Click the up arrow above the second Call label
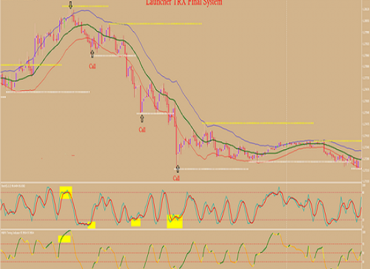 pyautogui.click(x=142, y=118)
